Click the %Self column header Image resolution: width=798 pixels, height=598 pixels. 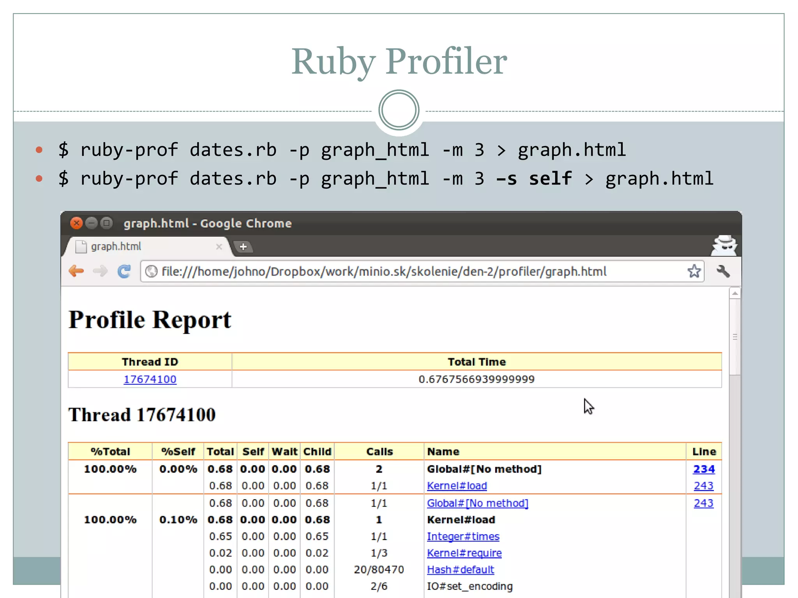tap(178, 452)
